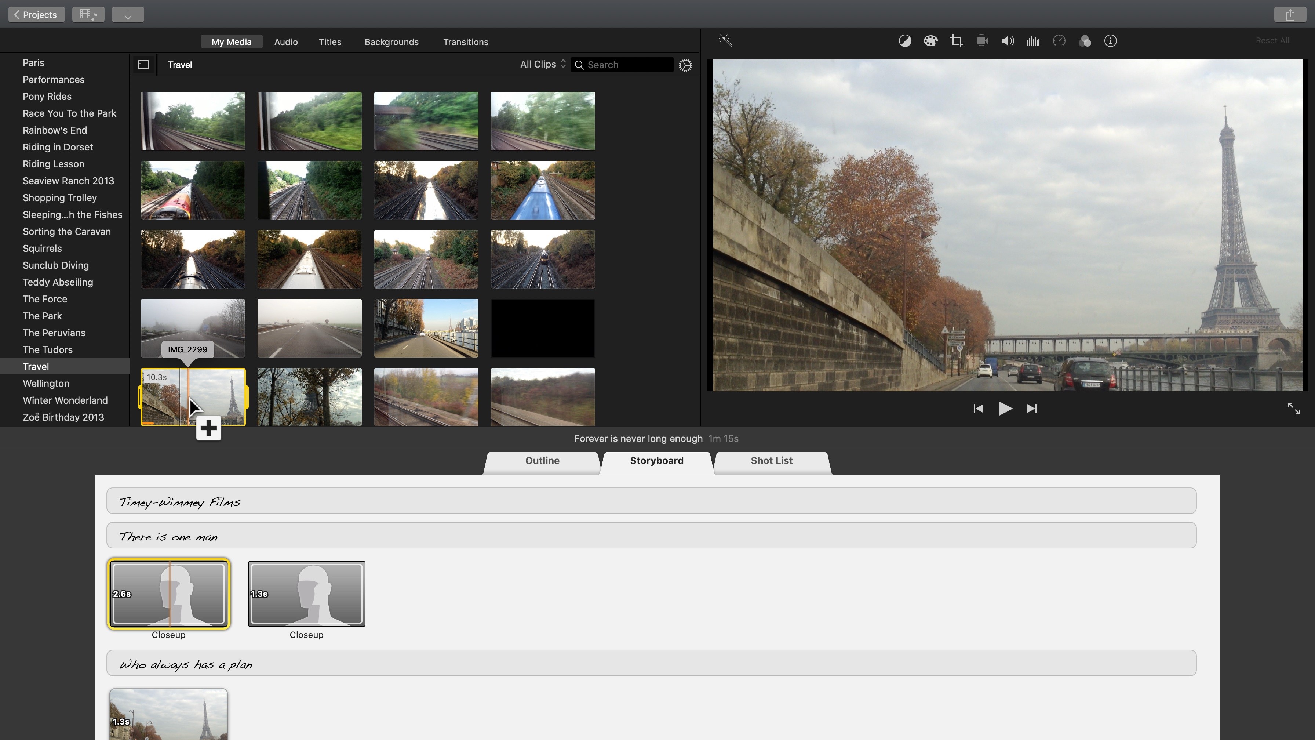Skip to previous clip button
1315x740 pixels.
978,409
